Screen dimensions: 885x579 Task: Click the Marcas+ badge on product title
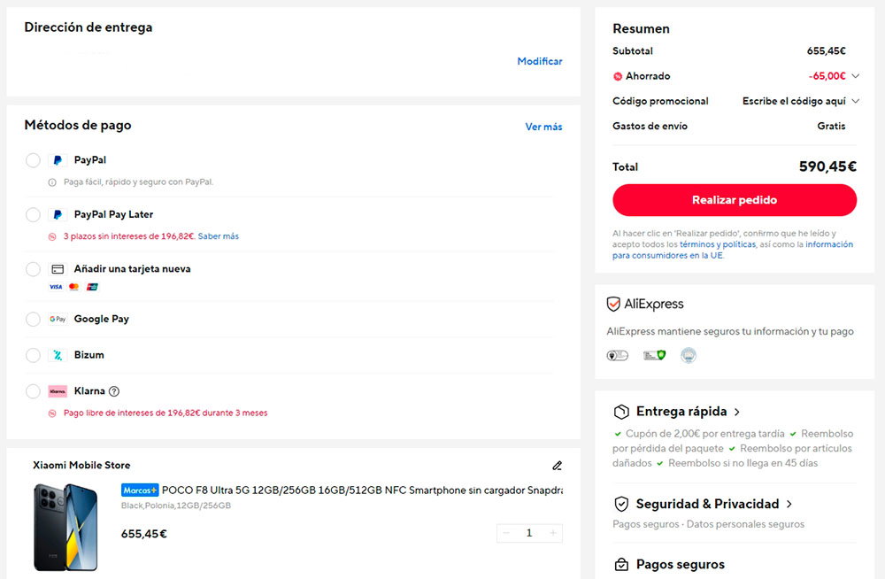point(140,490)
